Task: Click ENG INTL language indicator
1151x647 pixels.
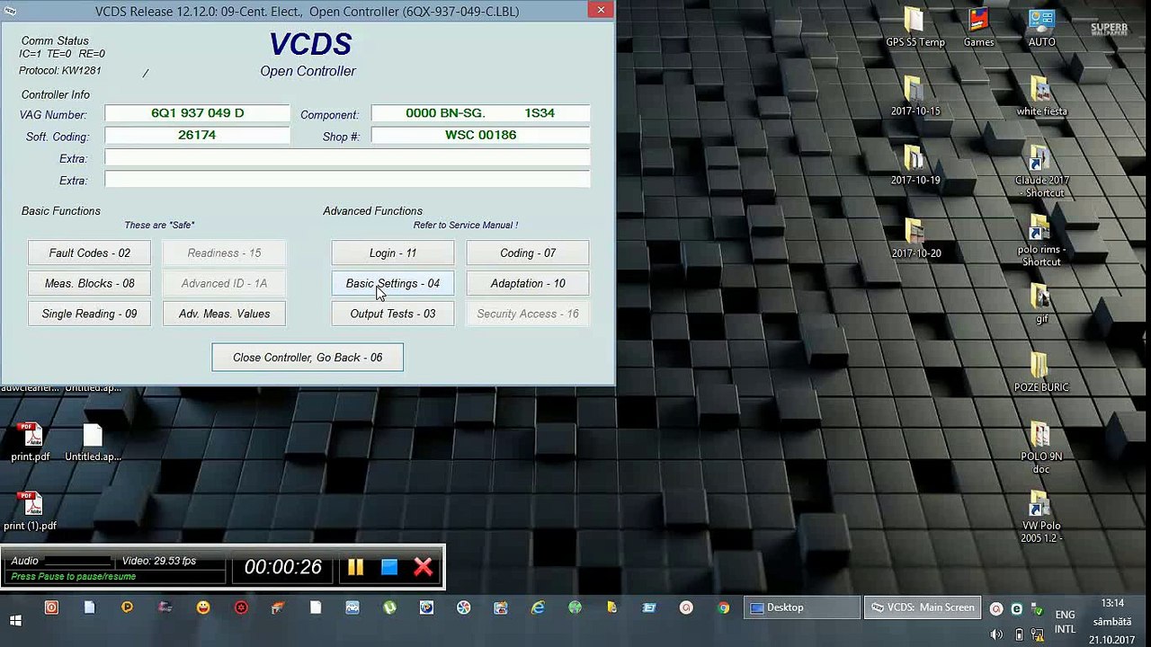Action: pyautogui.click(x=1065, y=622)
